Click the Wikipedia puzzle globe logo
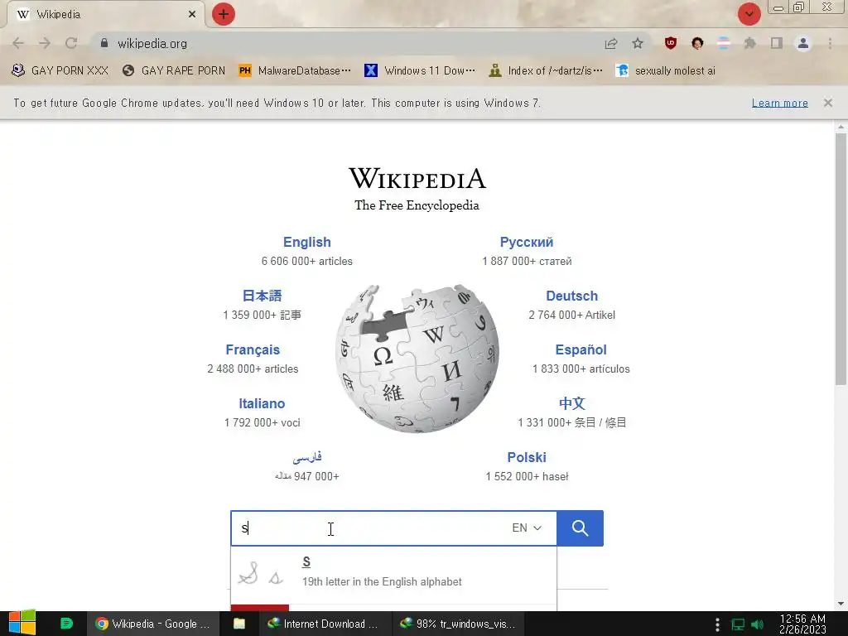 417,358
